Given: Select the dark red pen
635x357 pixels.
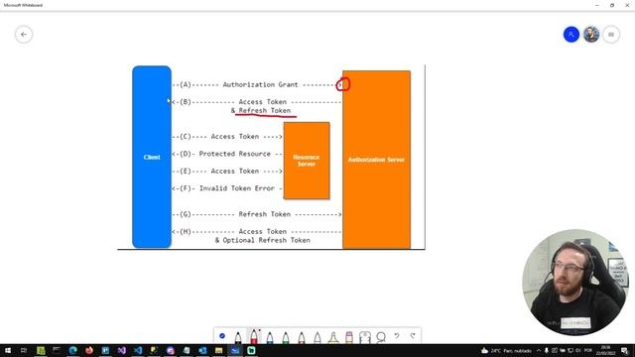Looking at the screenshot, I should (302, 337).
